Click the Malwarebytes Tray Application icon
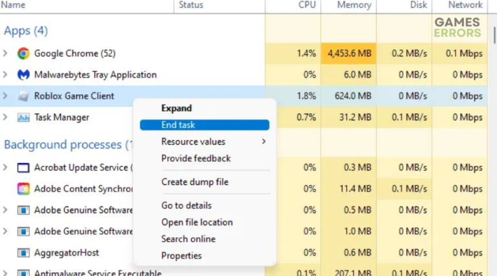497x276 pixels. click(x=23, y=75)
